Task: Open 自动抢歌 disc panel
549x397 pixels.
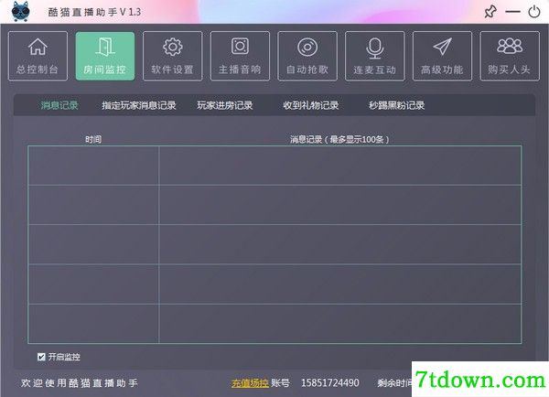Action: pos(307,56)
